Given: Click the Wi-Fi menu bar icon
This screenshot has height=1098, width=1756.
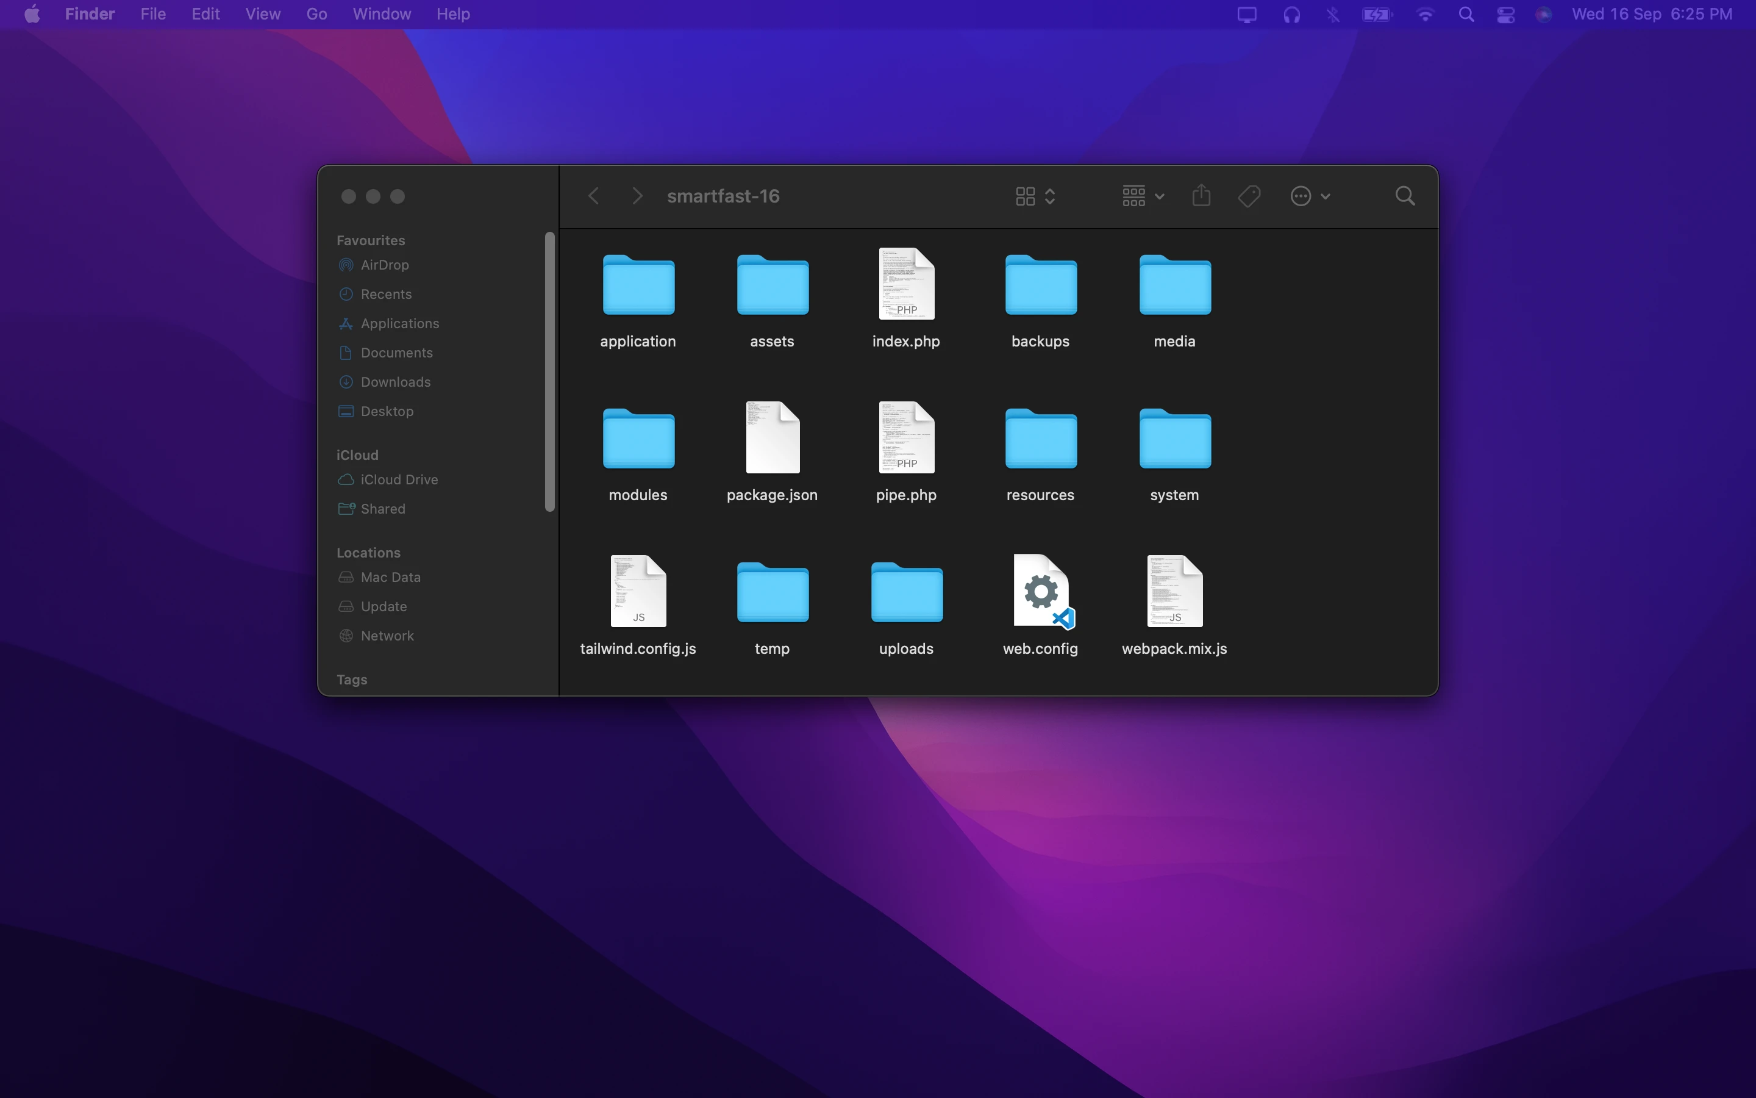Looking at the screenshot, I should pyautogui.click(x=1425, y=15).
